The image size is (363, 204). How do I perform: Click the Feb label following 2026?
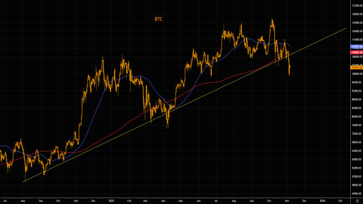click(340, 199)
